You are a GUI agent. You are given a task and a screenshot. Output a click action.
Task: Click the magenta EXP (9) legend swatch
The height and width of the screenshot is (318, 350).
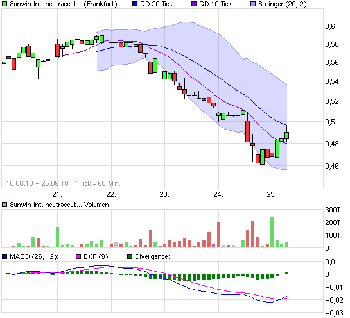[78, 256]
